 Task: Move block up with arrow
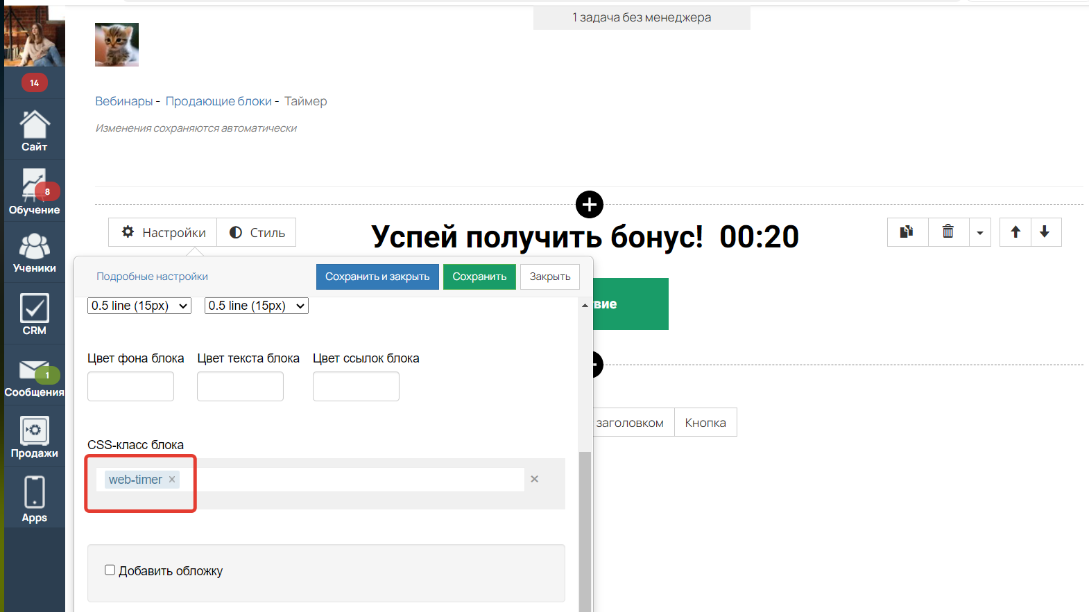click(1015, 232)
